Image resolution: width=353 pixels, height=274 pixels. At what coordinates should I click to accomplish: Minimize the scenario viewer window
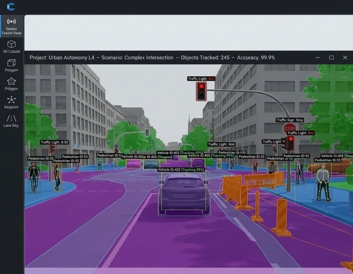[x=318, y=58]
